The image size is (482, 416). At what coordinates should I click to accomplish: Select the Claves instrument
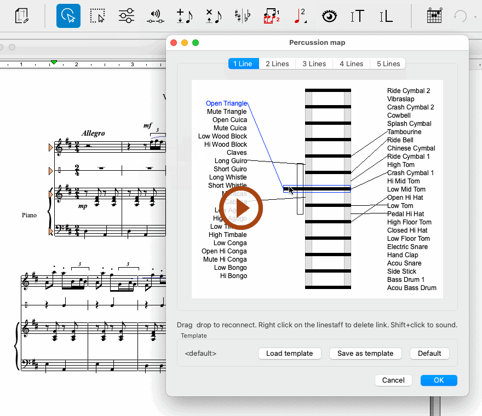click(237, 153)
